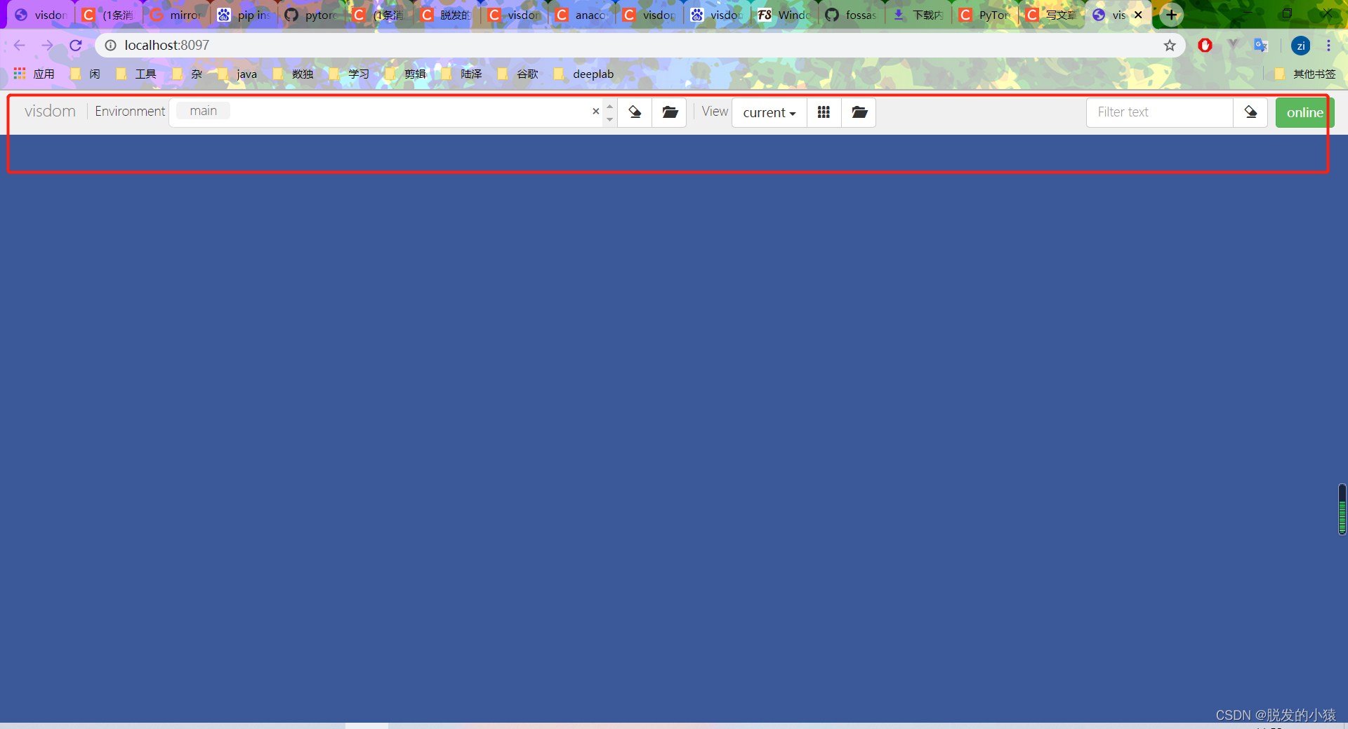This screenshot has width=1348, height=729.
Task: Switch to the pytorc GitHub tab
Action: pyautogui.click(x=311, y=15)
